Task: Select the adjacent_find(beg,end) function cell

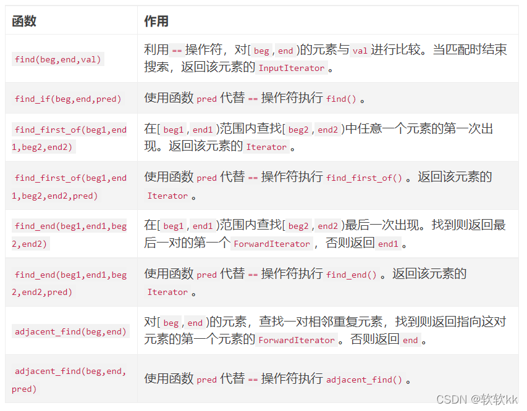Action: 70,332
